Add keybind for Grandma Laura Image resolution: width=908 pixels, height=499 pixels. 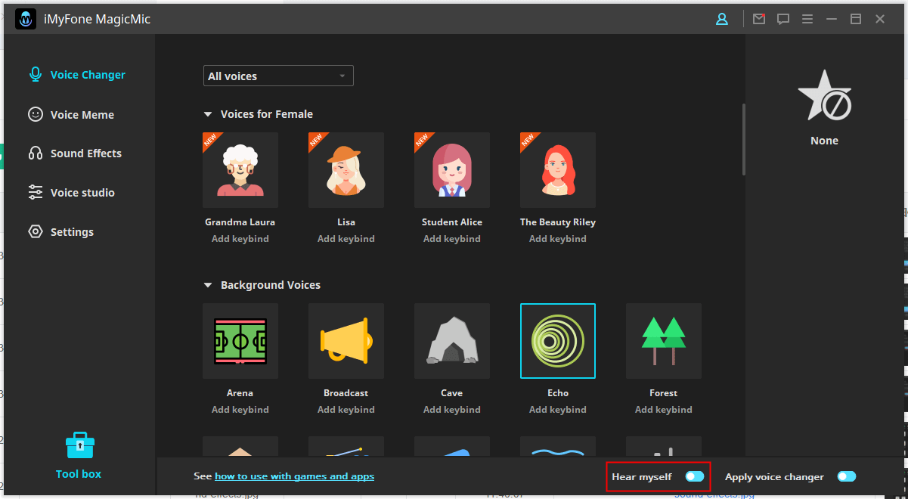click(240, 239)
